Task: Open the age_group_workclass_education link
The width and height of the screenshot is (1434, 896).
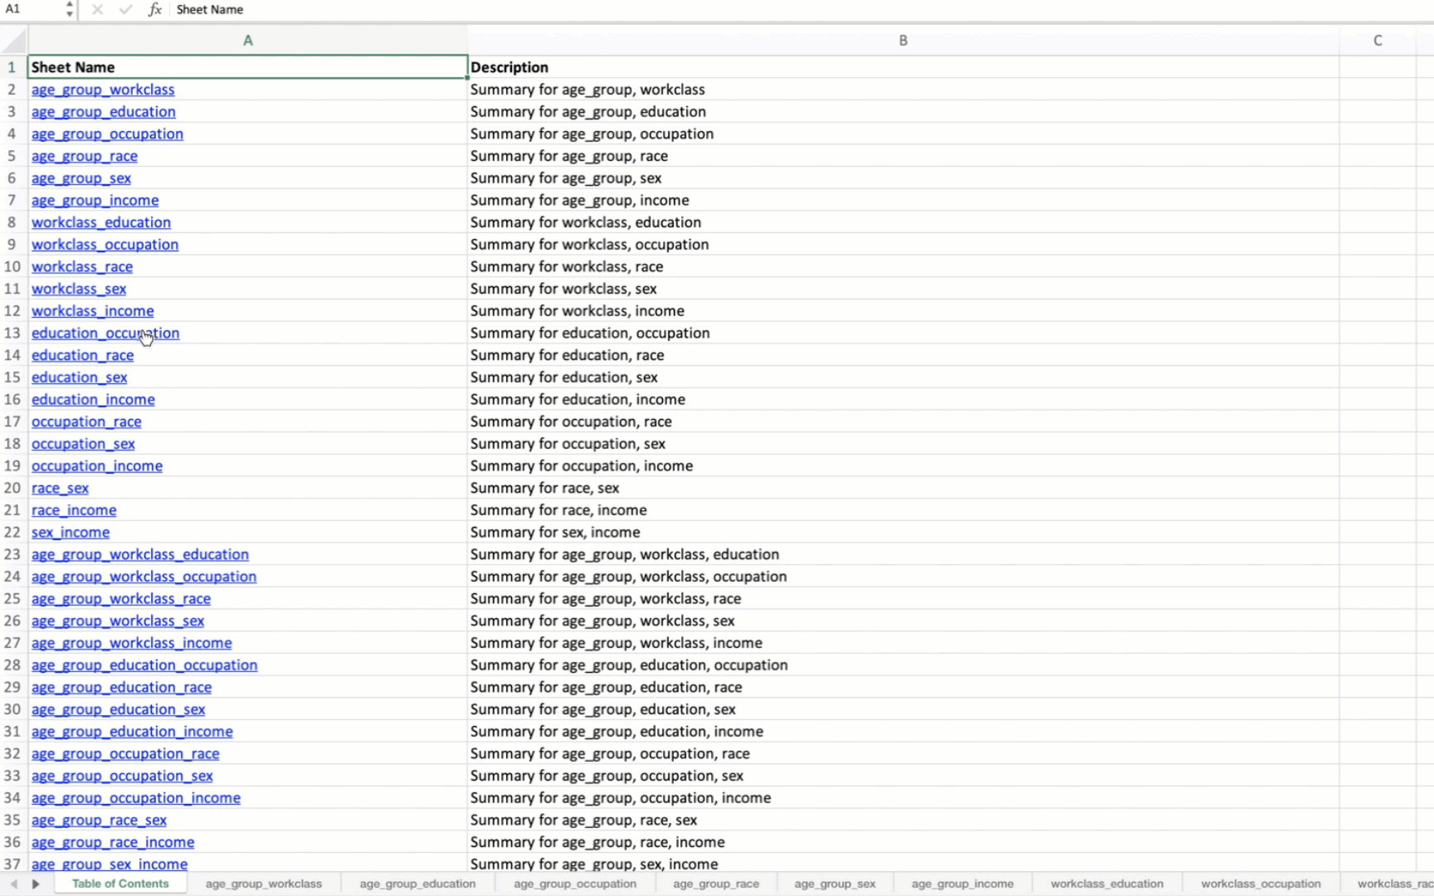Action: 139,555
